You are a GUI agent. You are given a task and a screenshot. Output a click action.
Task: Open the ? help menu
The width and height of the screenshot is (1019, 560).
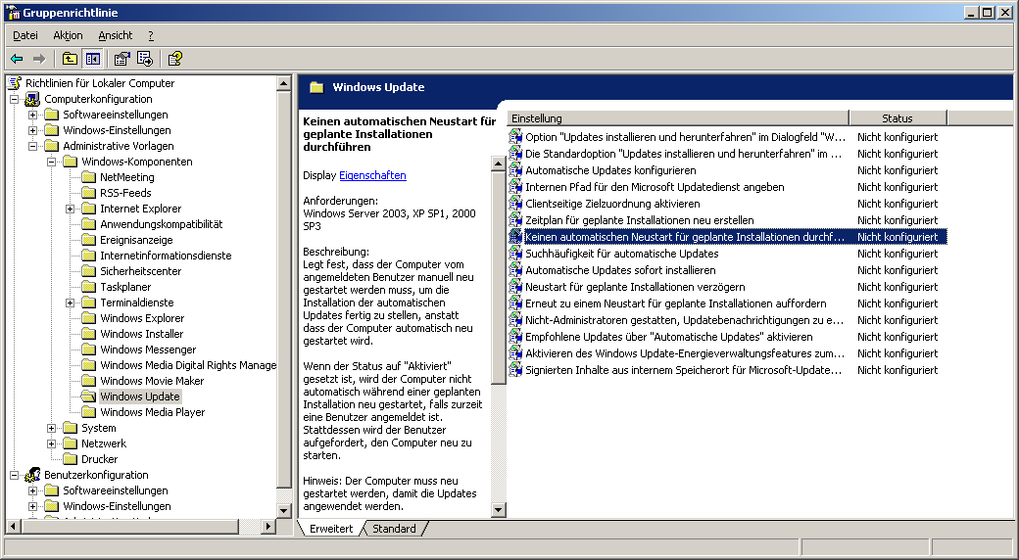pyautogui.click(x=151, y=35)
